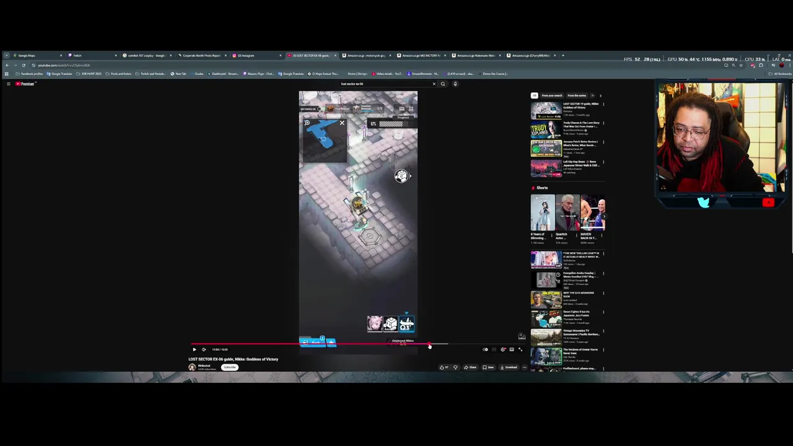Click the YouTube search field

[x=384, y=84]
